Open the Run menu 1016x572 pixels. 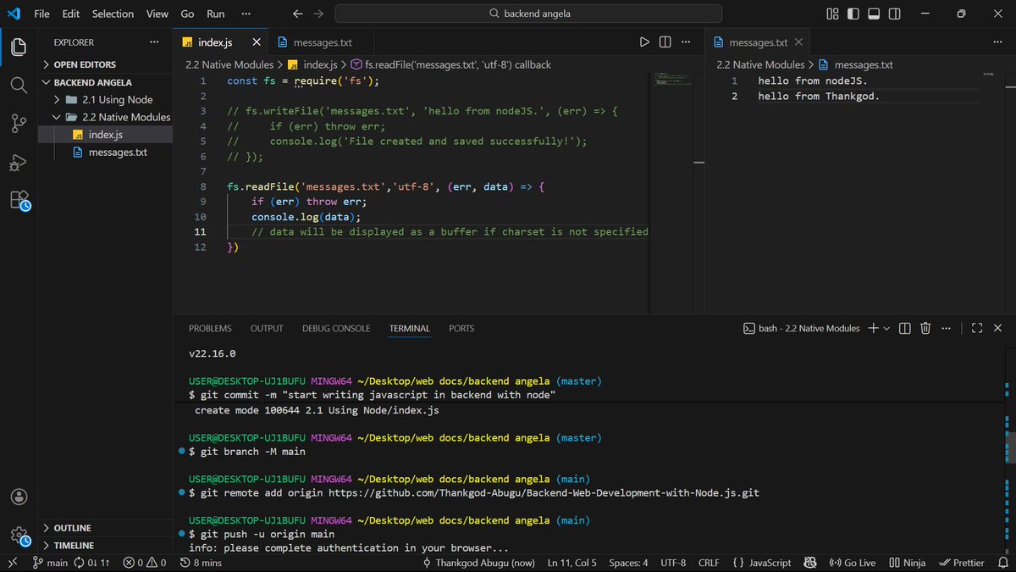(215, 14)
